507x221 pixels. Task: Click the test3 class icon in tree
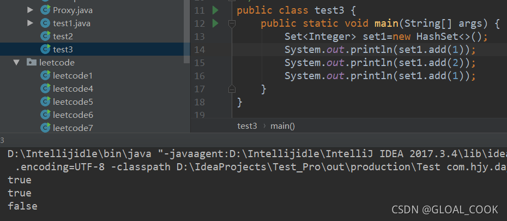(x=45, y=49)
